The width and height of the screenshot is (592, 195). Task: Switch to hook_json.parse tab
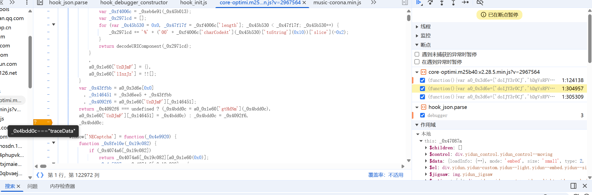(x=68, y=3)
